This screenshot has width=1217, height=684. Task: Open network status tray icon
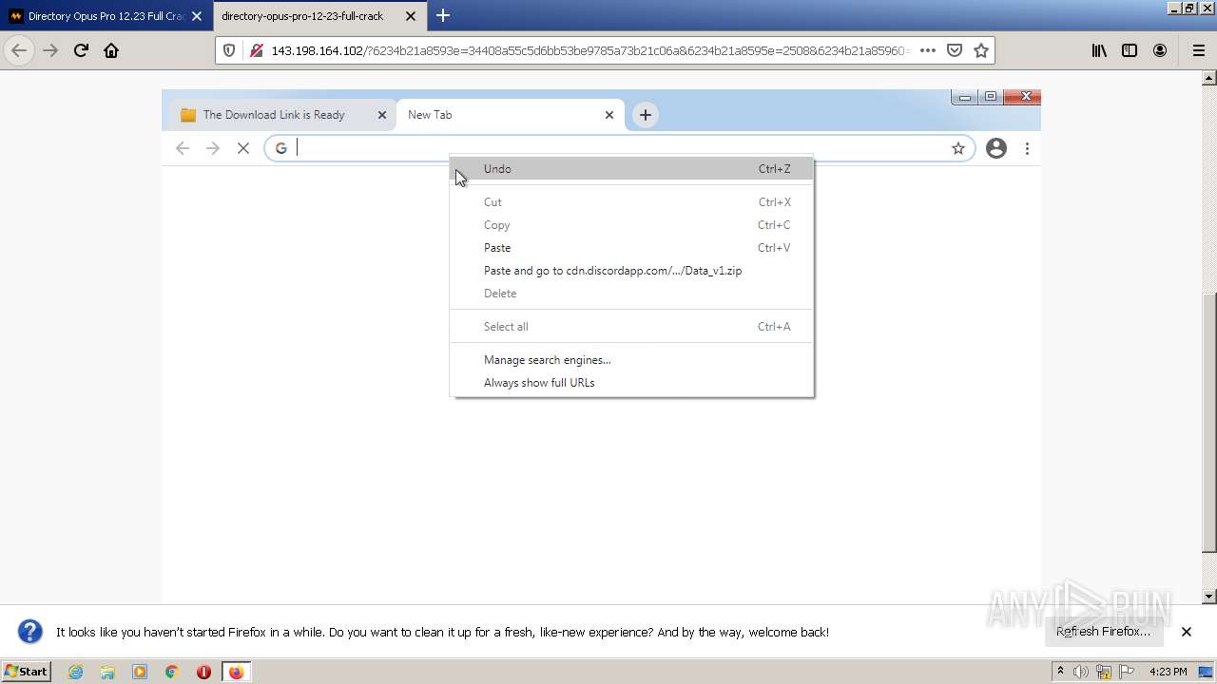(1104, 672)
